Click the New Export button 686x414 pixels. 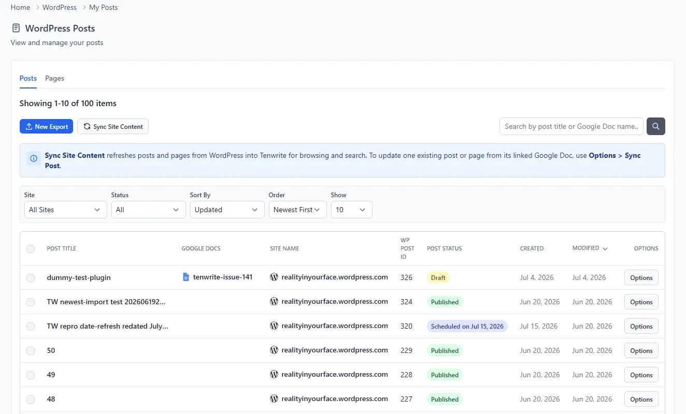[x=47, y=126]
